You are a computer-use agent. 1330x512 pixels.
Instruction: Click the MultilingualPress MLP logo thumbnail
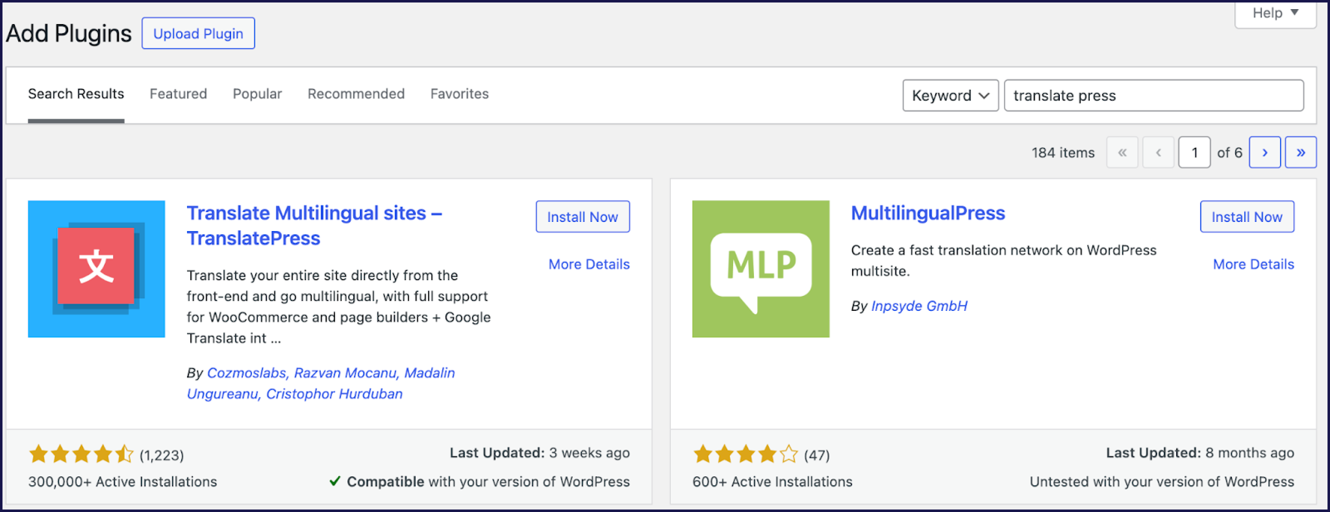pyautogui.click(x=761, y=269)
